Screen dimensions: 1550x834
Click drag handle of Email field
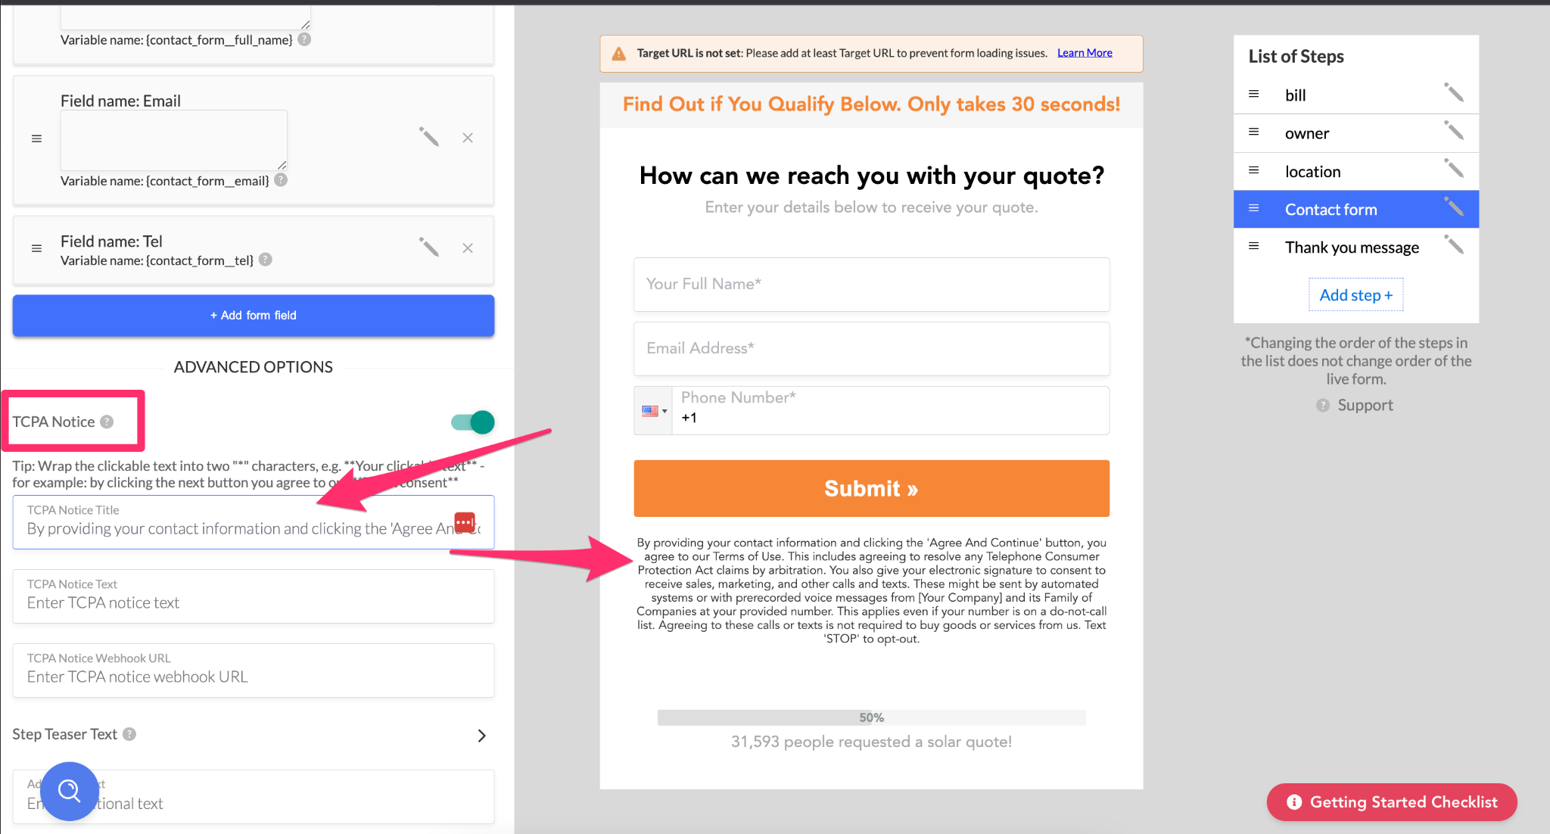(x=36, y=138)
